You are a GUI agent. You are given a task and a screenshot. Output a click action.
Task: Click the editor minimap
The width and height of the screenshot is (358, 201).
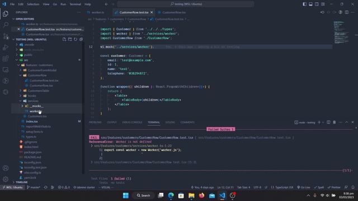(x=341, y=32)
